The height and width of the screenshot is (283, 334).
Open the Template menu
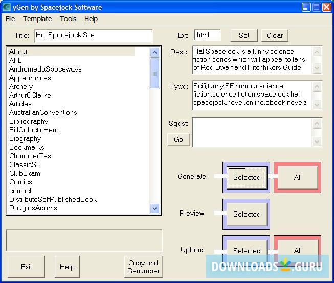(x=37, y=19)
